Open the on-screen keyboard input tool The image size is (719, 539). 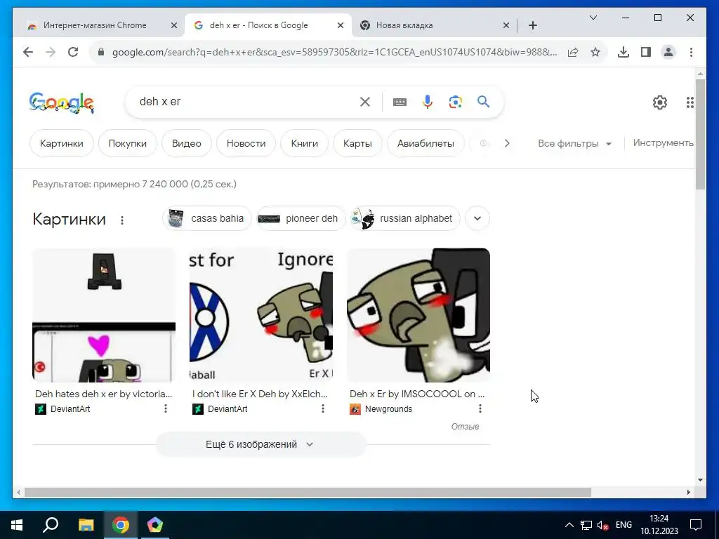[x=400, y=102]
